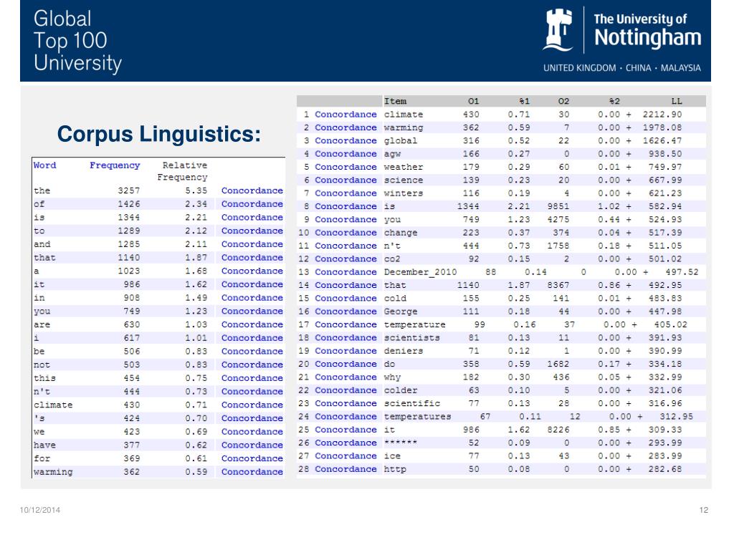Select the 'Relative Frequency' column header

coord(183,171)
